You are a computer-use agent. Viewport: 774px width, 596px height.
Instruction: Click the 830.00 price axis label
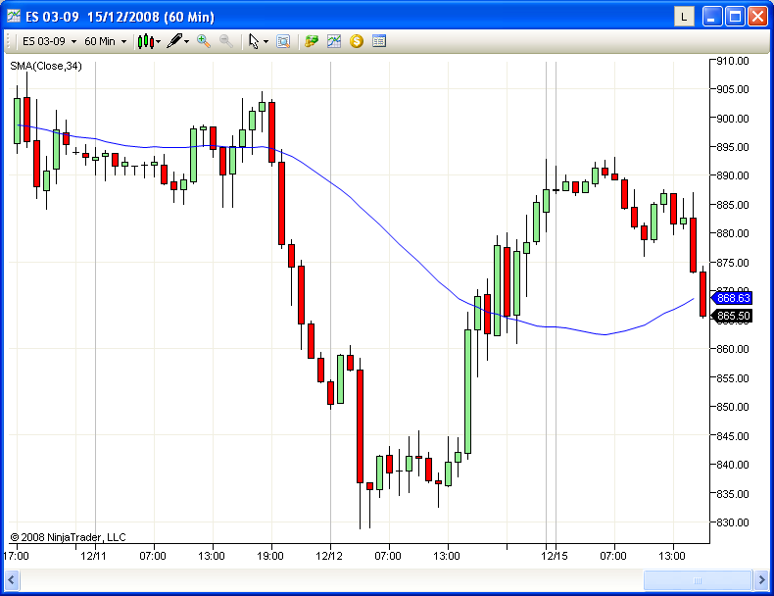click(733, 522)
